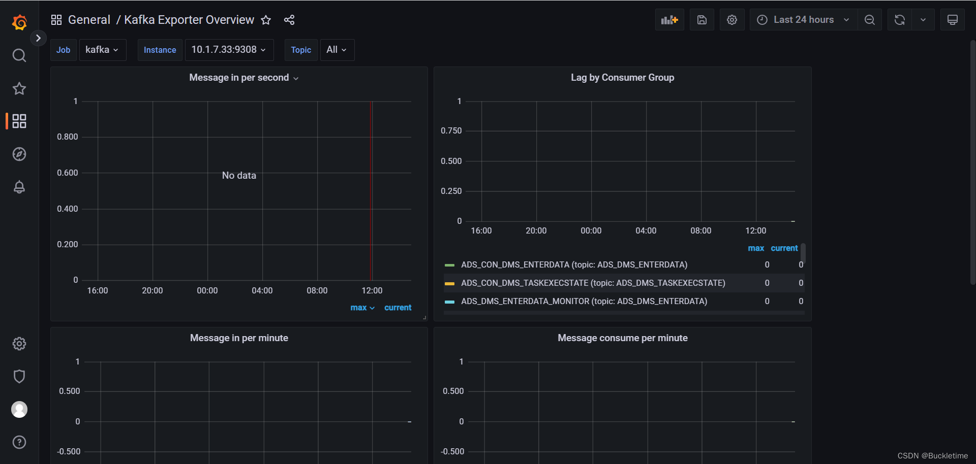976x464 pixels.
Task: Change the blue ADS_DMS_ENTERDATA_MONITOR series color
Action: coord(449,302)
